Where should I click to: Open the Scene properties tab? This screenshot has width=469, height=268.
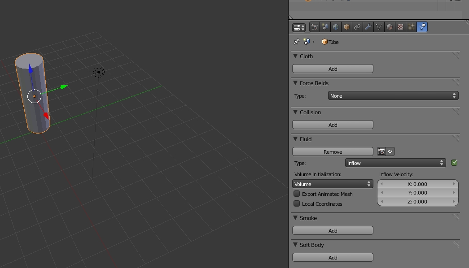coord(325,27)
